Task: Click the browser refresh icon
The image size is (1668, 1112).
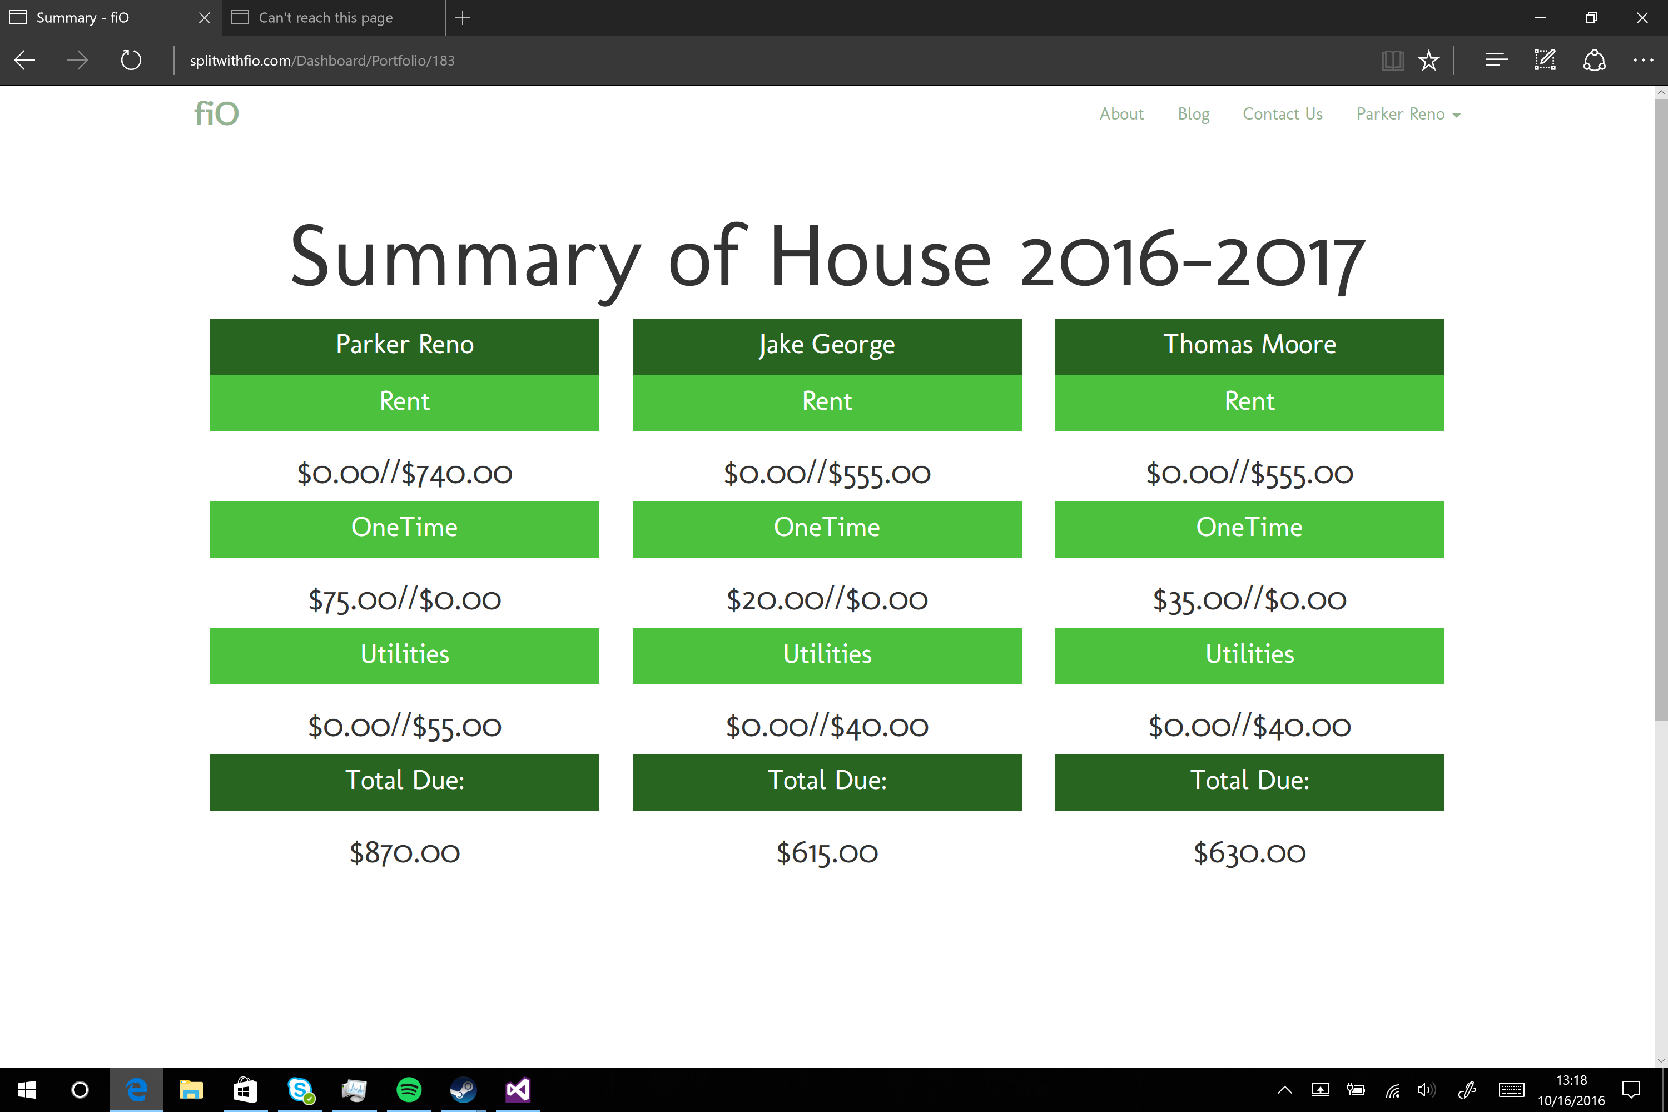Action: click(x=131, y=60)
